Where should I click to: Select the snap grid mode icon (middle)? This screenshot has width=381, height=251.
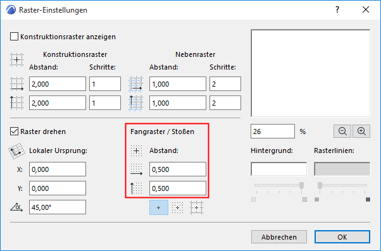pyautogui.click(x=177, y=207)
